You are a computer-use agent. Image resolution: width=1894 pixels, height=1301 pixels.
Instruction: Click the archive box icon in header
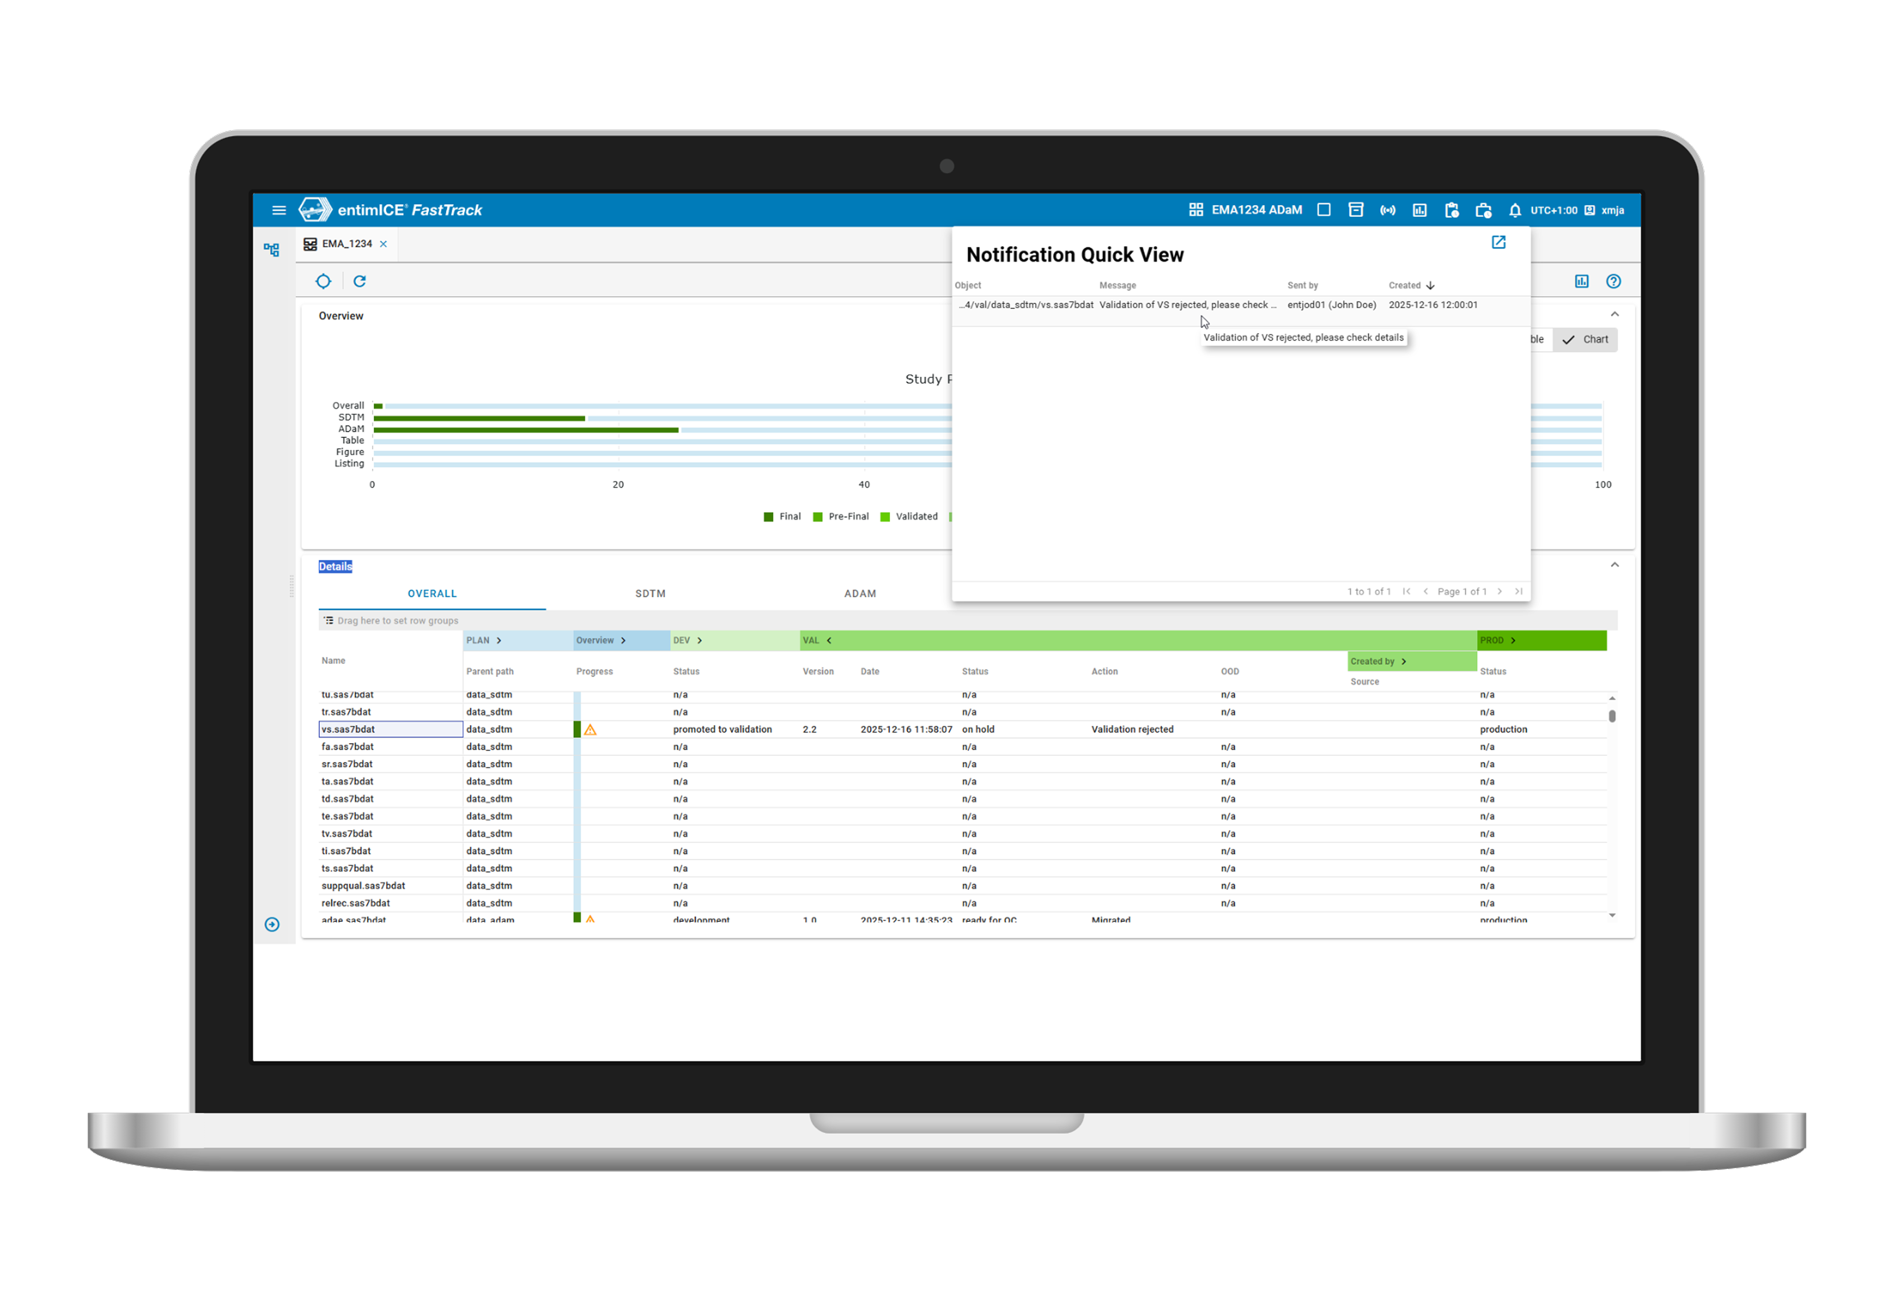click(x=1355, y=211)
